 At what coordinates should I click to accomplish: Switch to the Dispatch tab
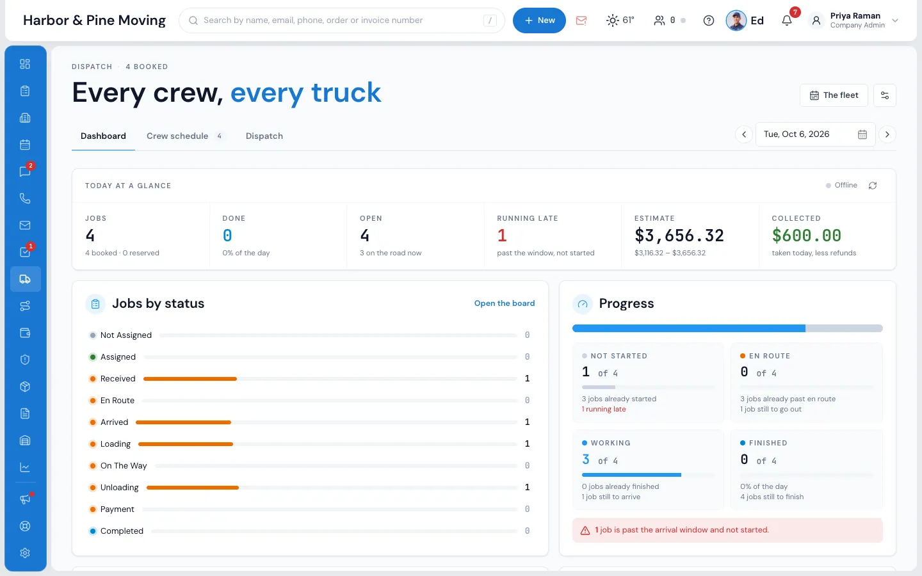coord(264,136)
